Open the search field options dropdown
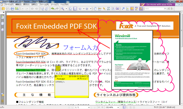The height and width of the screenshot is (109, 183). [x=165, y=9]
